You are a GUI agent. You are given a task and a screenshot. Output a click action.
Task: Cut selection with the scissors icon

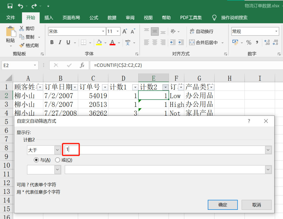point(21,28)
